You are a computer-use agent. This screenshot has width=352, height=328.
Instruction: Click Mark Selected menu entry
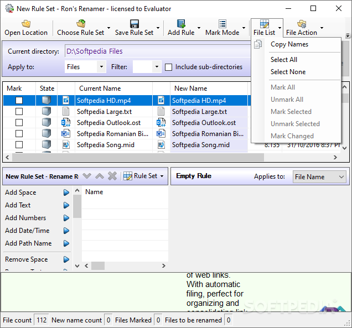click(296, 112)
